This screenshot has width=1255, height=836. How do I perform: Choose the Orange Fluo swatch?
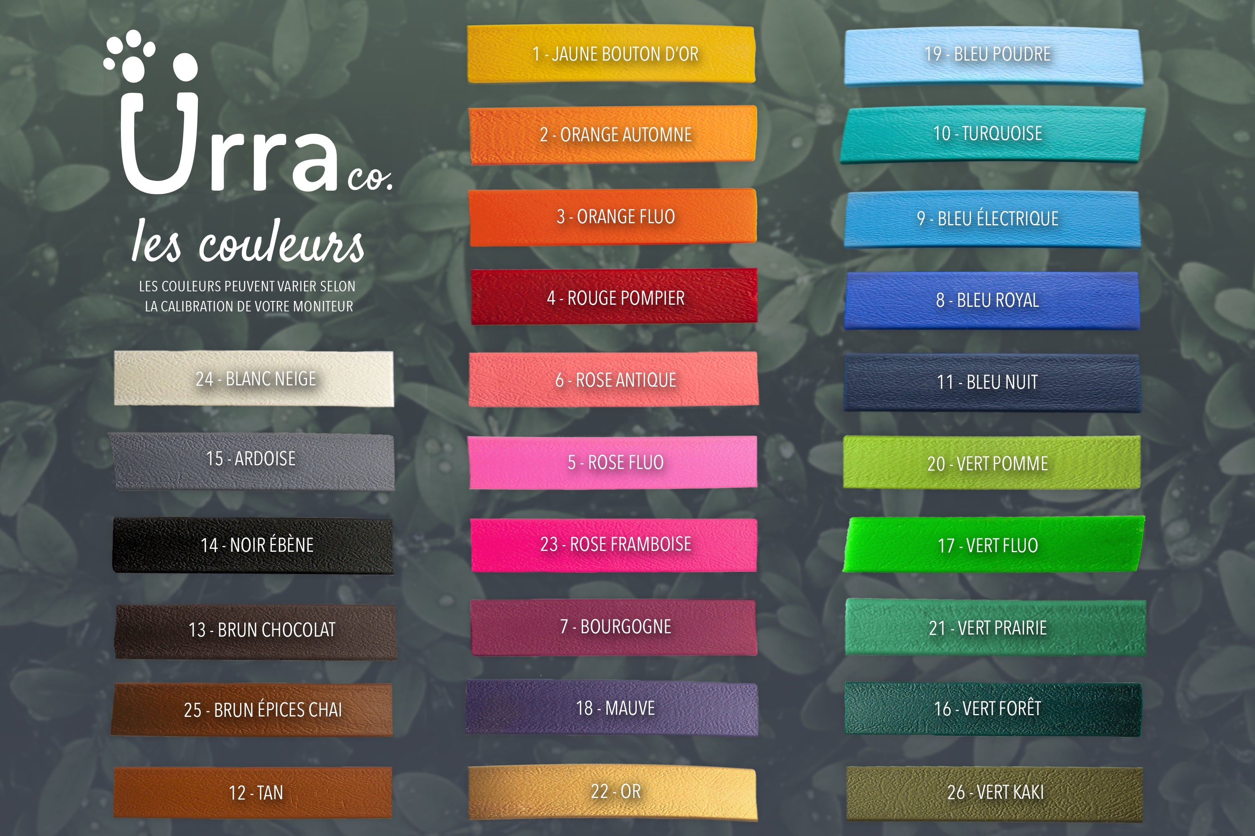[x=612, y=217]
